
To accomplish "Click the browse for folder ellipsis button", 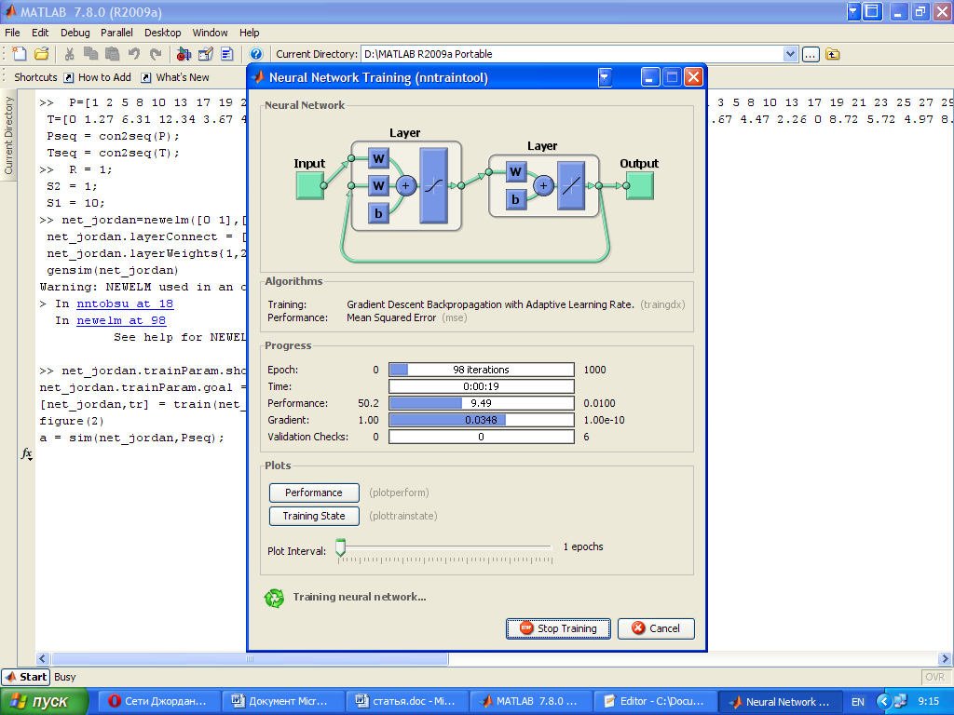I will [x=811, y=54].
